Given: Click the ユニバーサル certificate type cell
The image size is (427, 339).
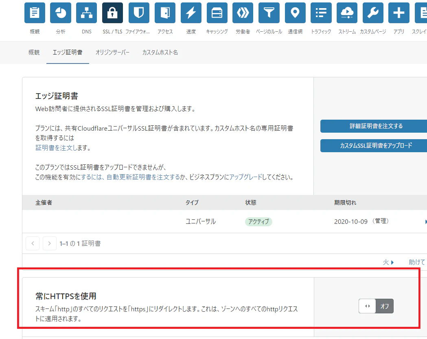Looking at the screenshot, I should click(x=201, y=222).
